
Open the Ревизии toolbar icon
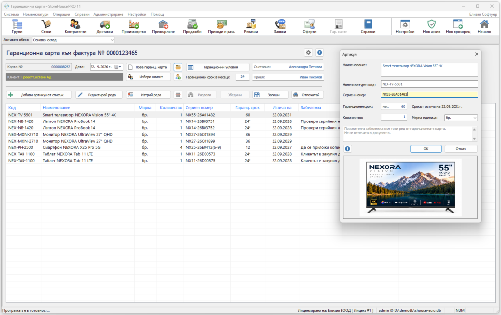[251, 26]
